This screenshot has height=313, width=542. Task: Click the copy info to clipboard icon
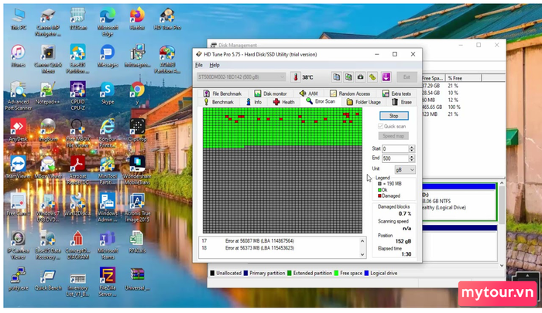336,77
